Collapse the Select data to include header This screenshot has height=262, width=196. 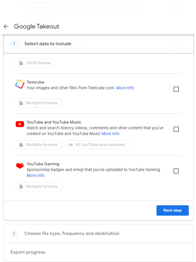click(48, 44)
